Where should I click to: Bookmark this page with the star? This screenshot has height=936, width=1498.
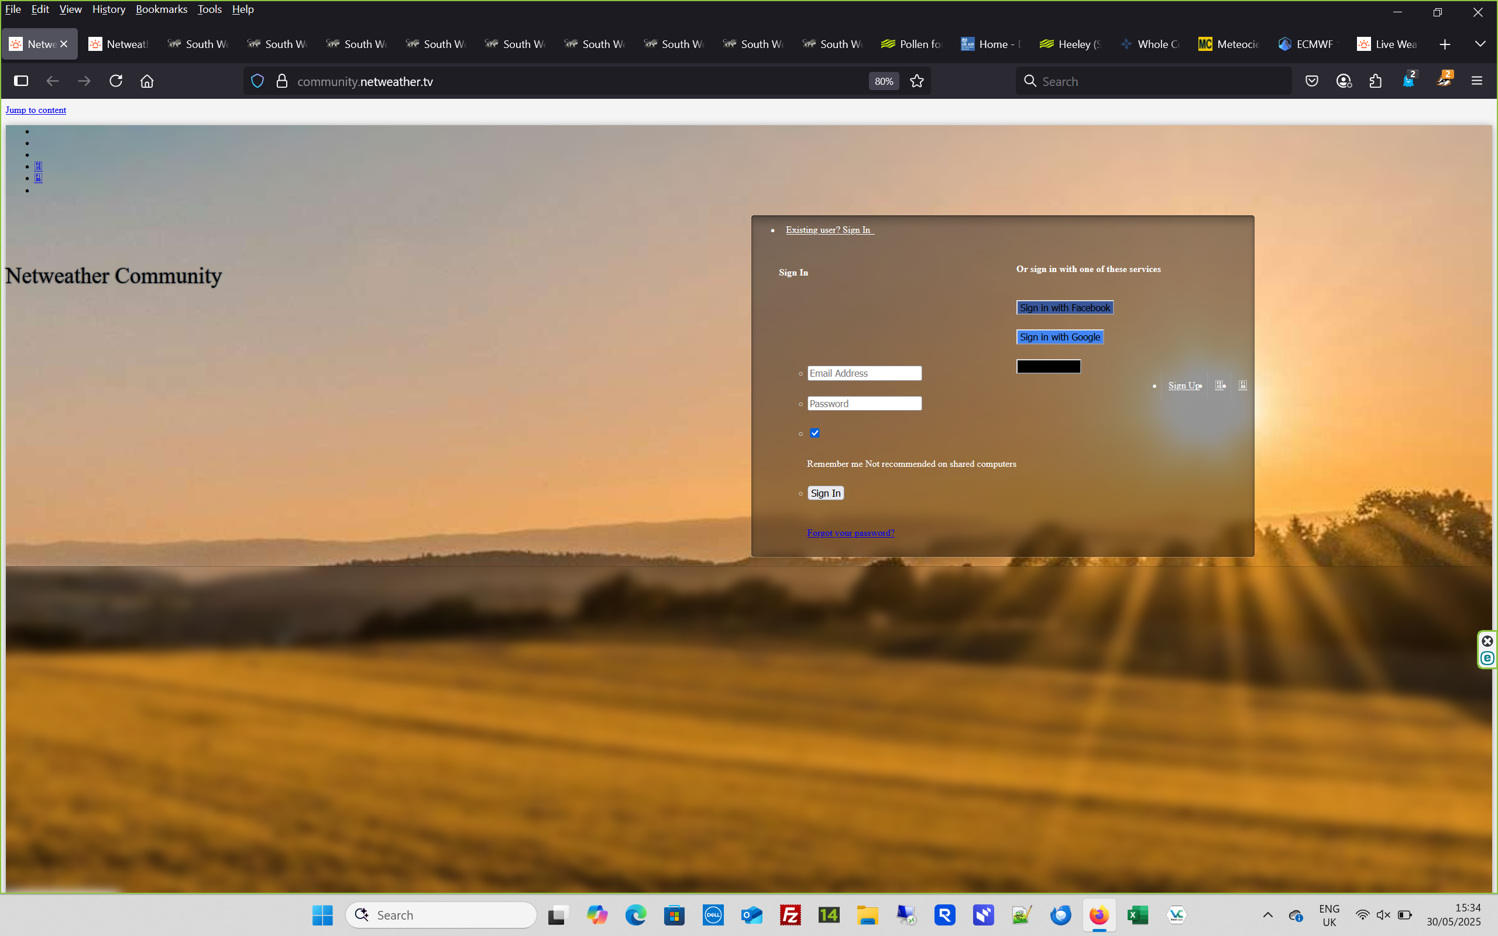pyautogui.click(x=917, y=81)
